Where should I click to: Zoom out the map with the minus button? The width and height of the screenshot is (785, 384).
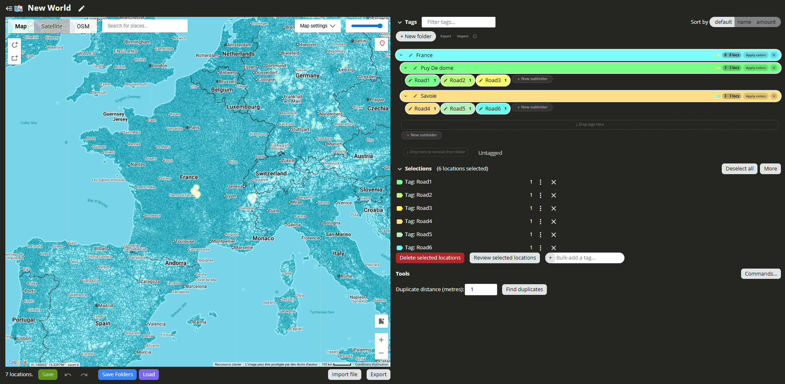click(381, 353)
